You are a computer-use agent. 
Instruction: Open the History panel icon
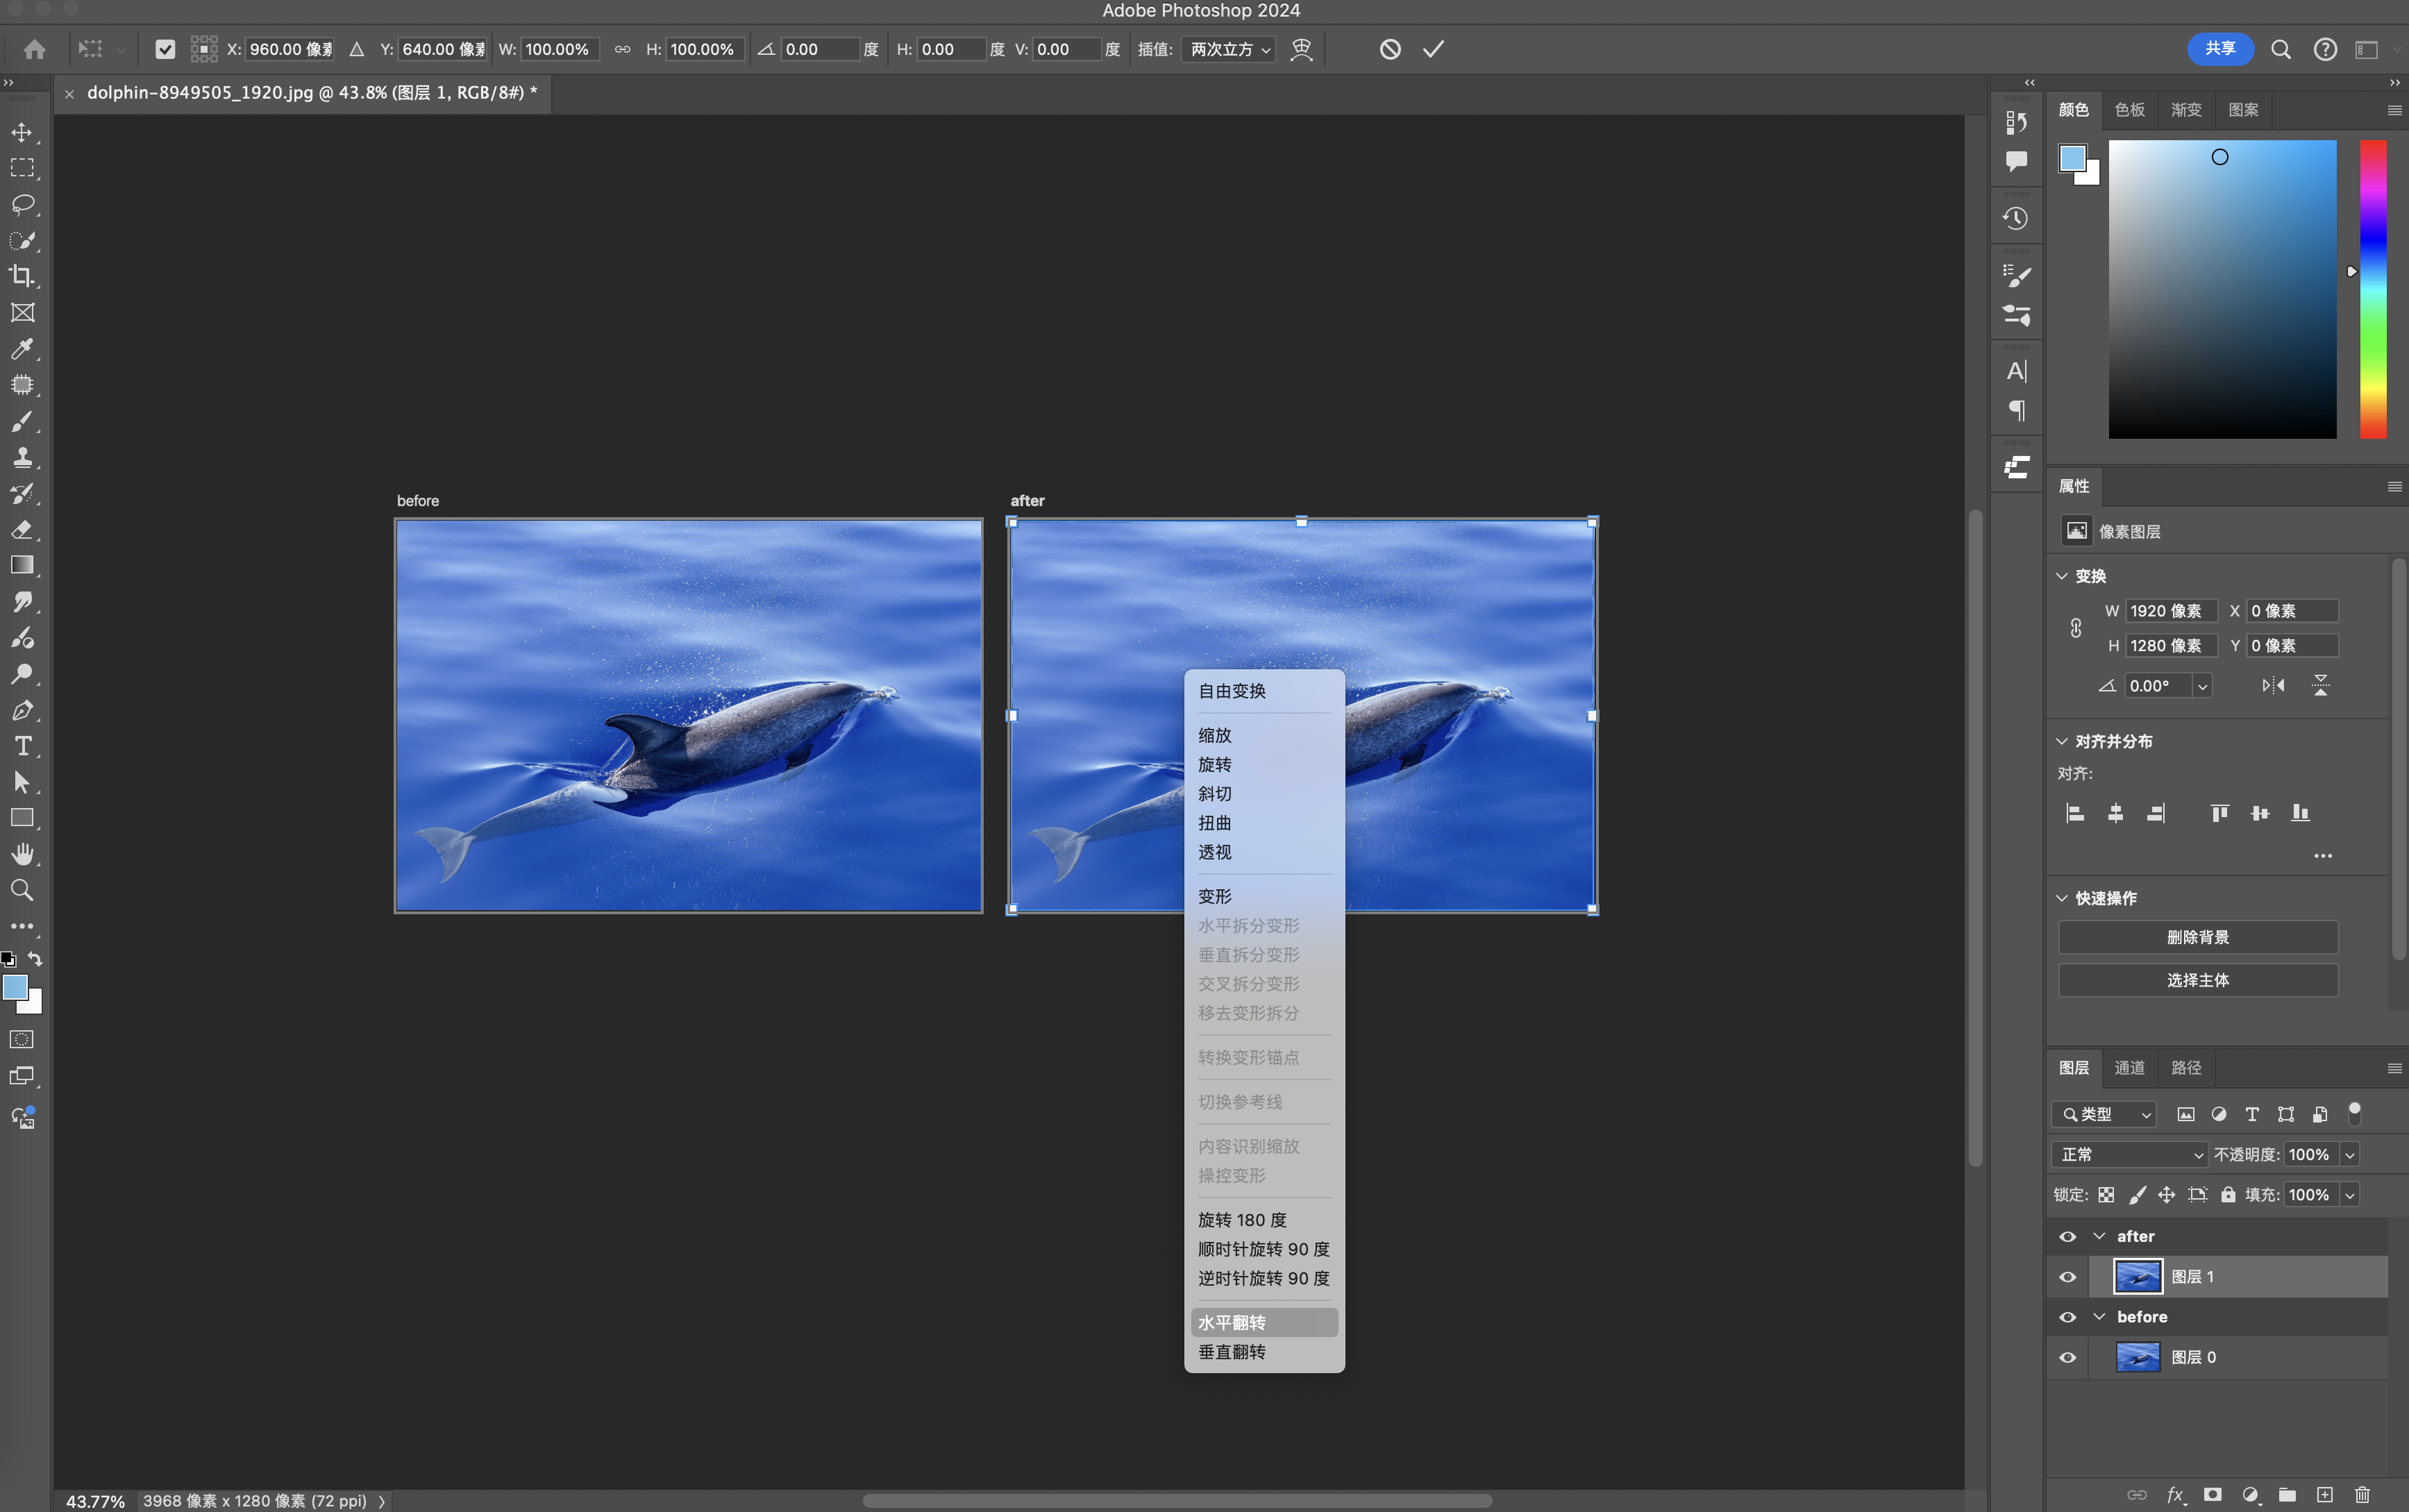pos(2016,218)
